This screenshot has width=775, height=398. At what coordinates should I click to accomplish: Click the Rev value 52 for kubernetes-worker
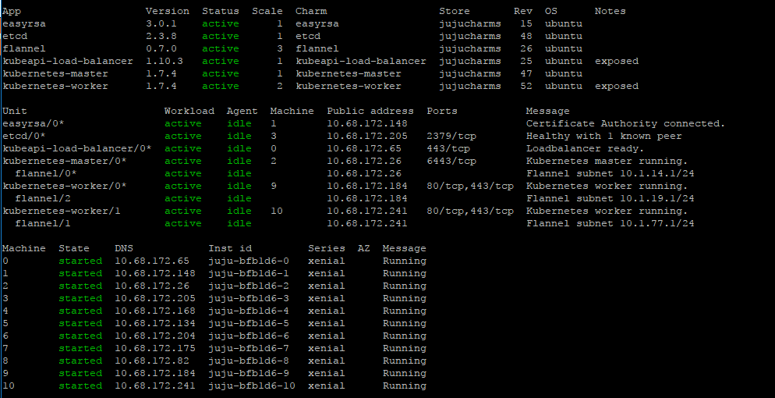526,86
